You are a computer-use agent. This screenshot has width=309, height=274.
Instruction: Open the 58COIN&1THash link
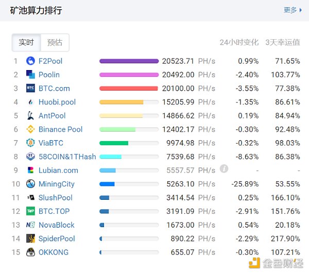[67, 157]
